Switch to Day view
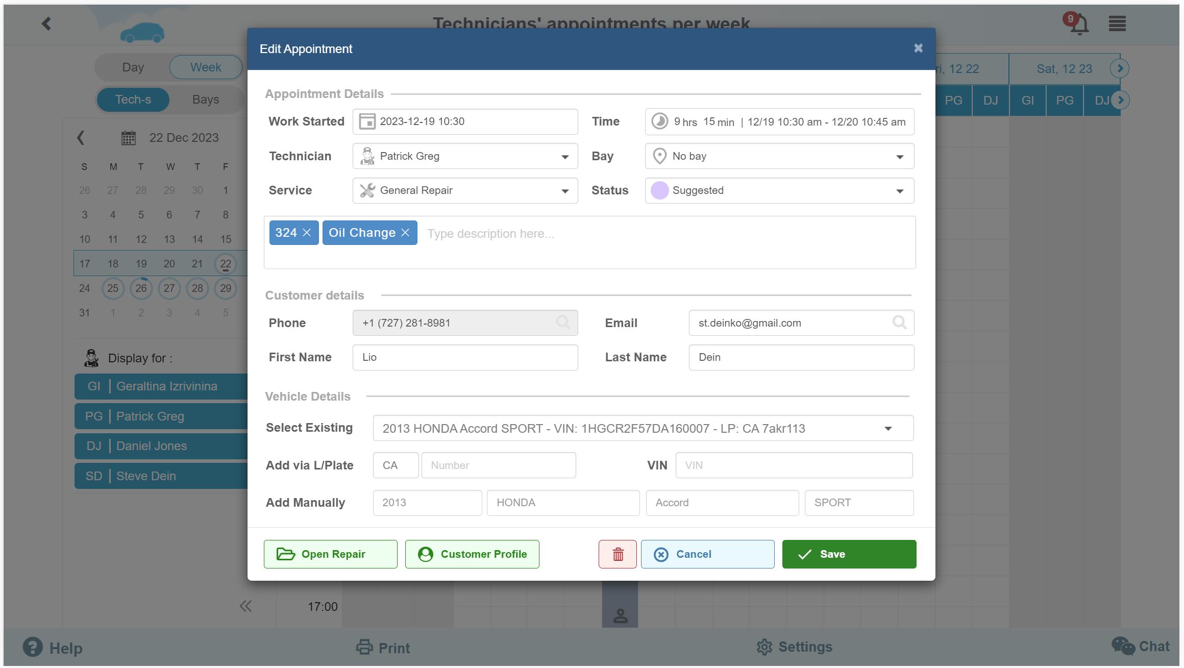This screenshot has height=668, width=1184. [x=133, y=67]
